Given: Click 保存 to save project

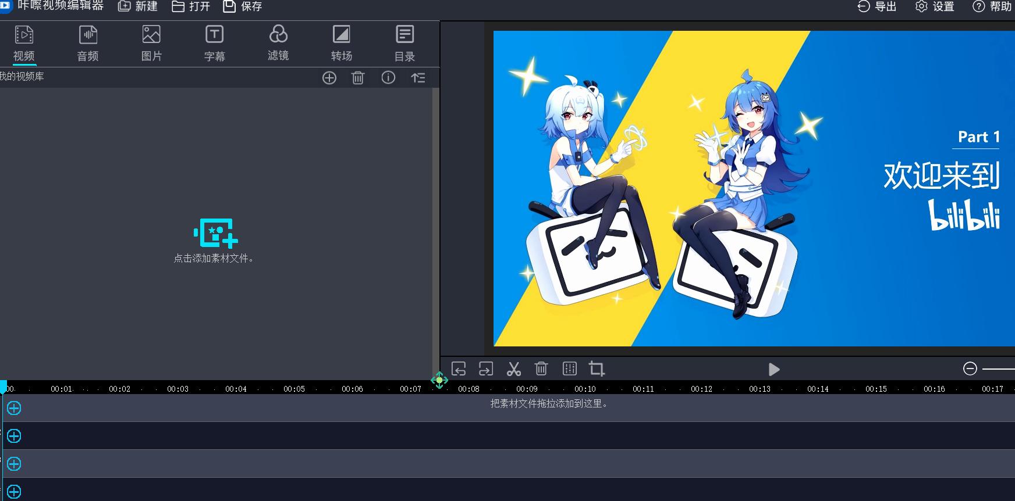Looking at the screenshot, I should click(243, 6).
